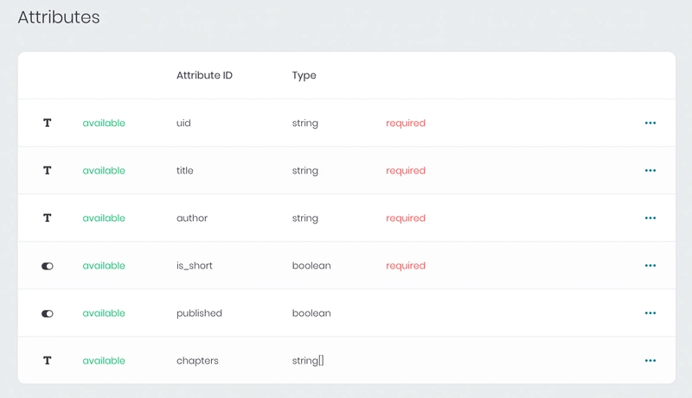Click the available status for author
This screenshot has width=692, height=398.
click(x=104, y=218)
